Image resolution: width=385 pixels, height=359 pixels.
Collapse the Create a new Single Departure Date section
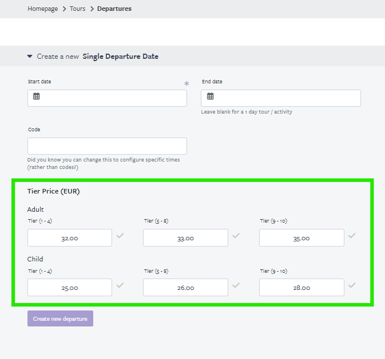30,57
